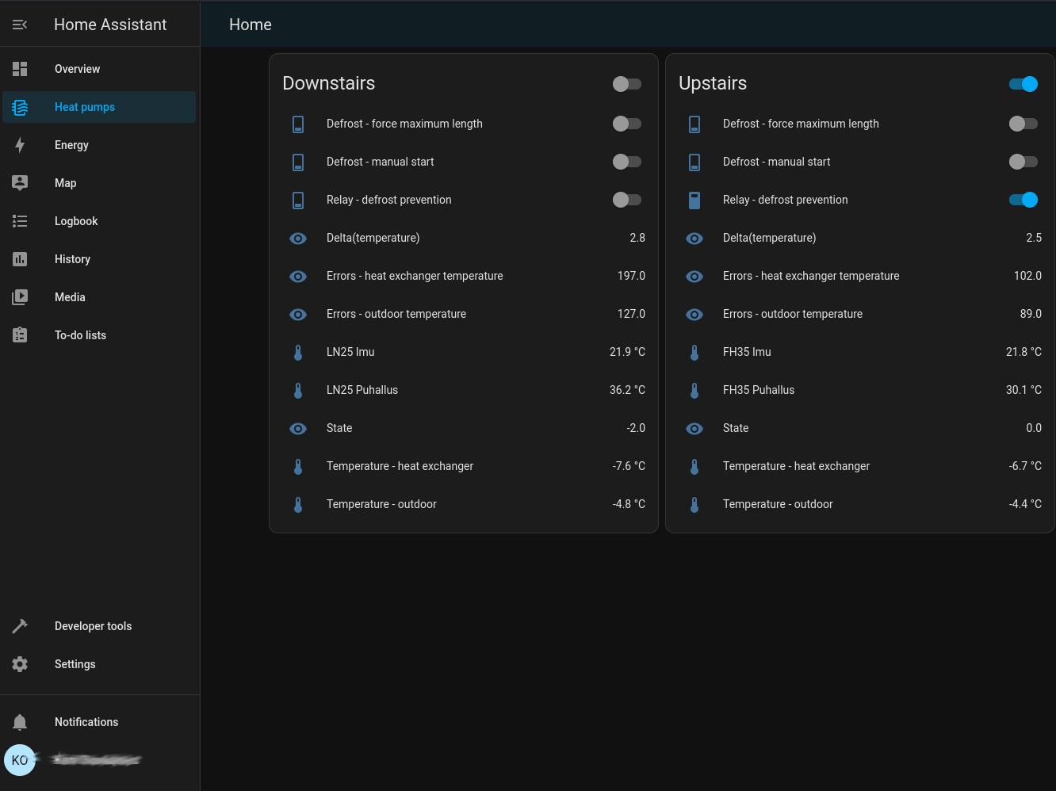Click the Energy lightning bolt icon
The height and width of the screenshot is (791, 1056).
click(x=20, y=145)
